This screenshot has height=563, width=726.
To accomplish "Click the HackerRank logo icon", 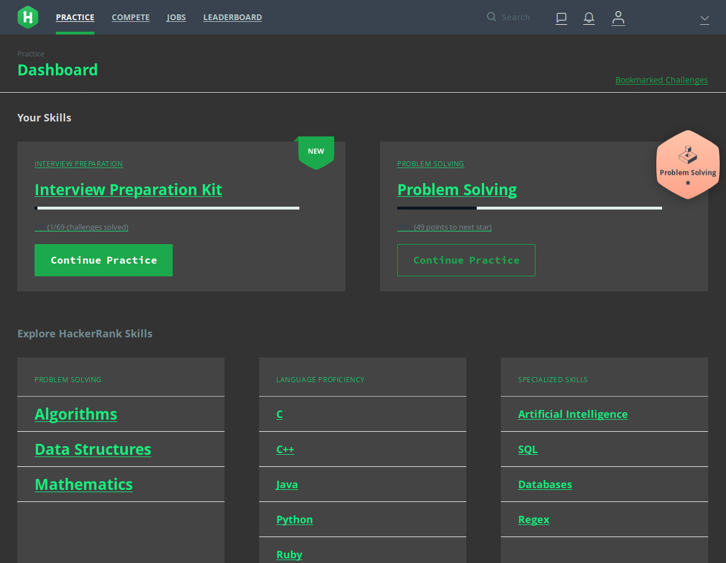I will coord(28,17).
